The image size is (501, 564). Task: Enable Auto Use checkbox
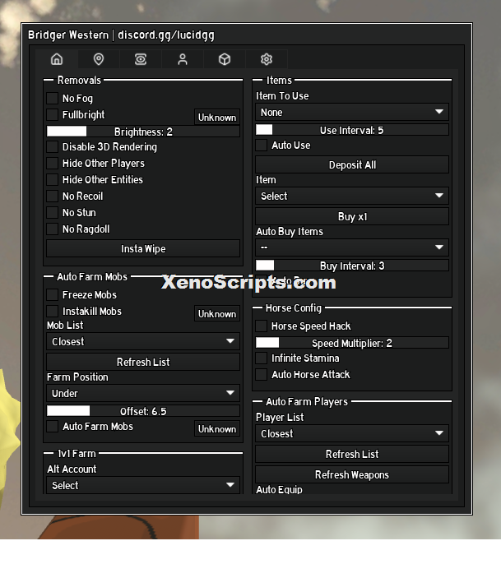[261, 145]
